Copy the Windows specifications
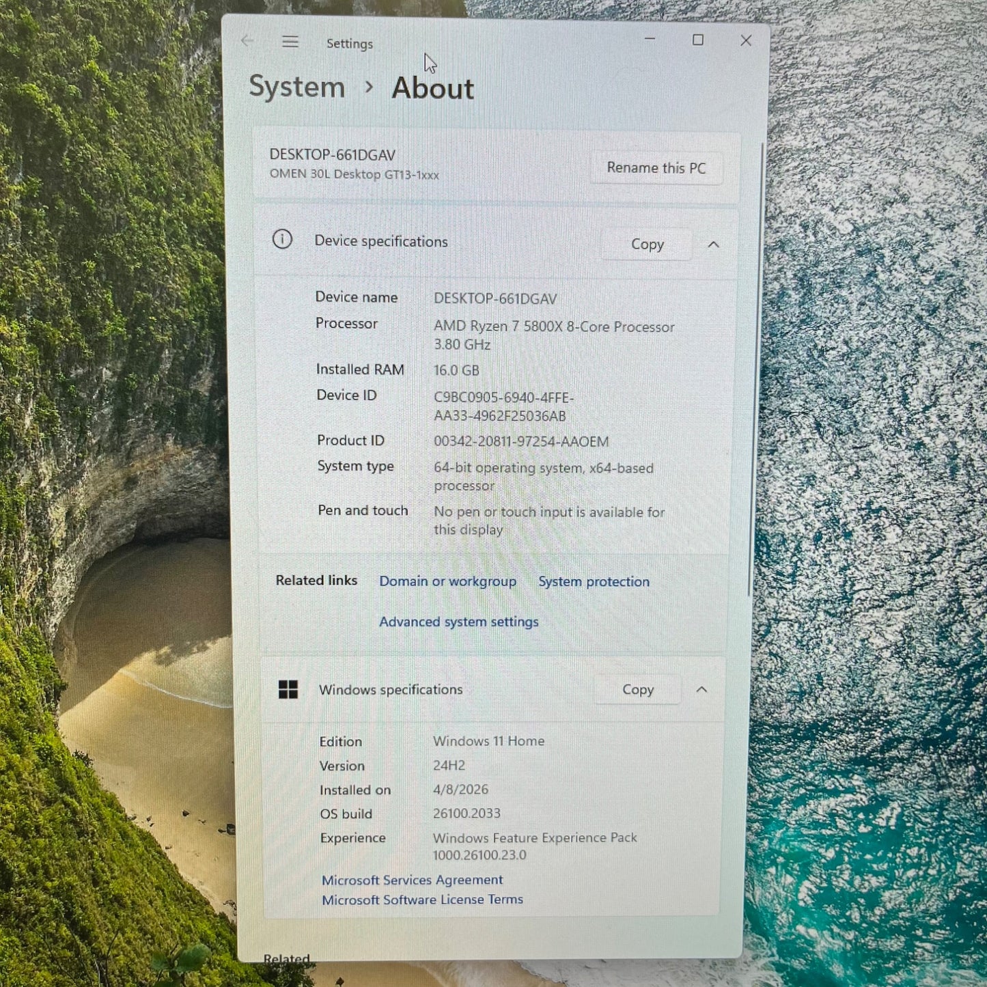 pyautogui.click(x=638, y=690)
